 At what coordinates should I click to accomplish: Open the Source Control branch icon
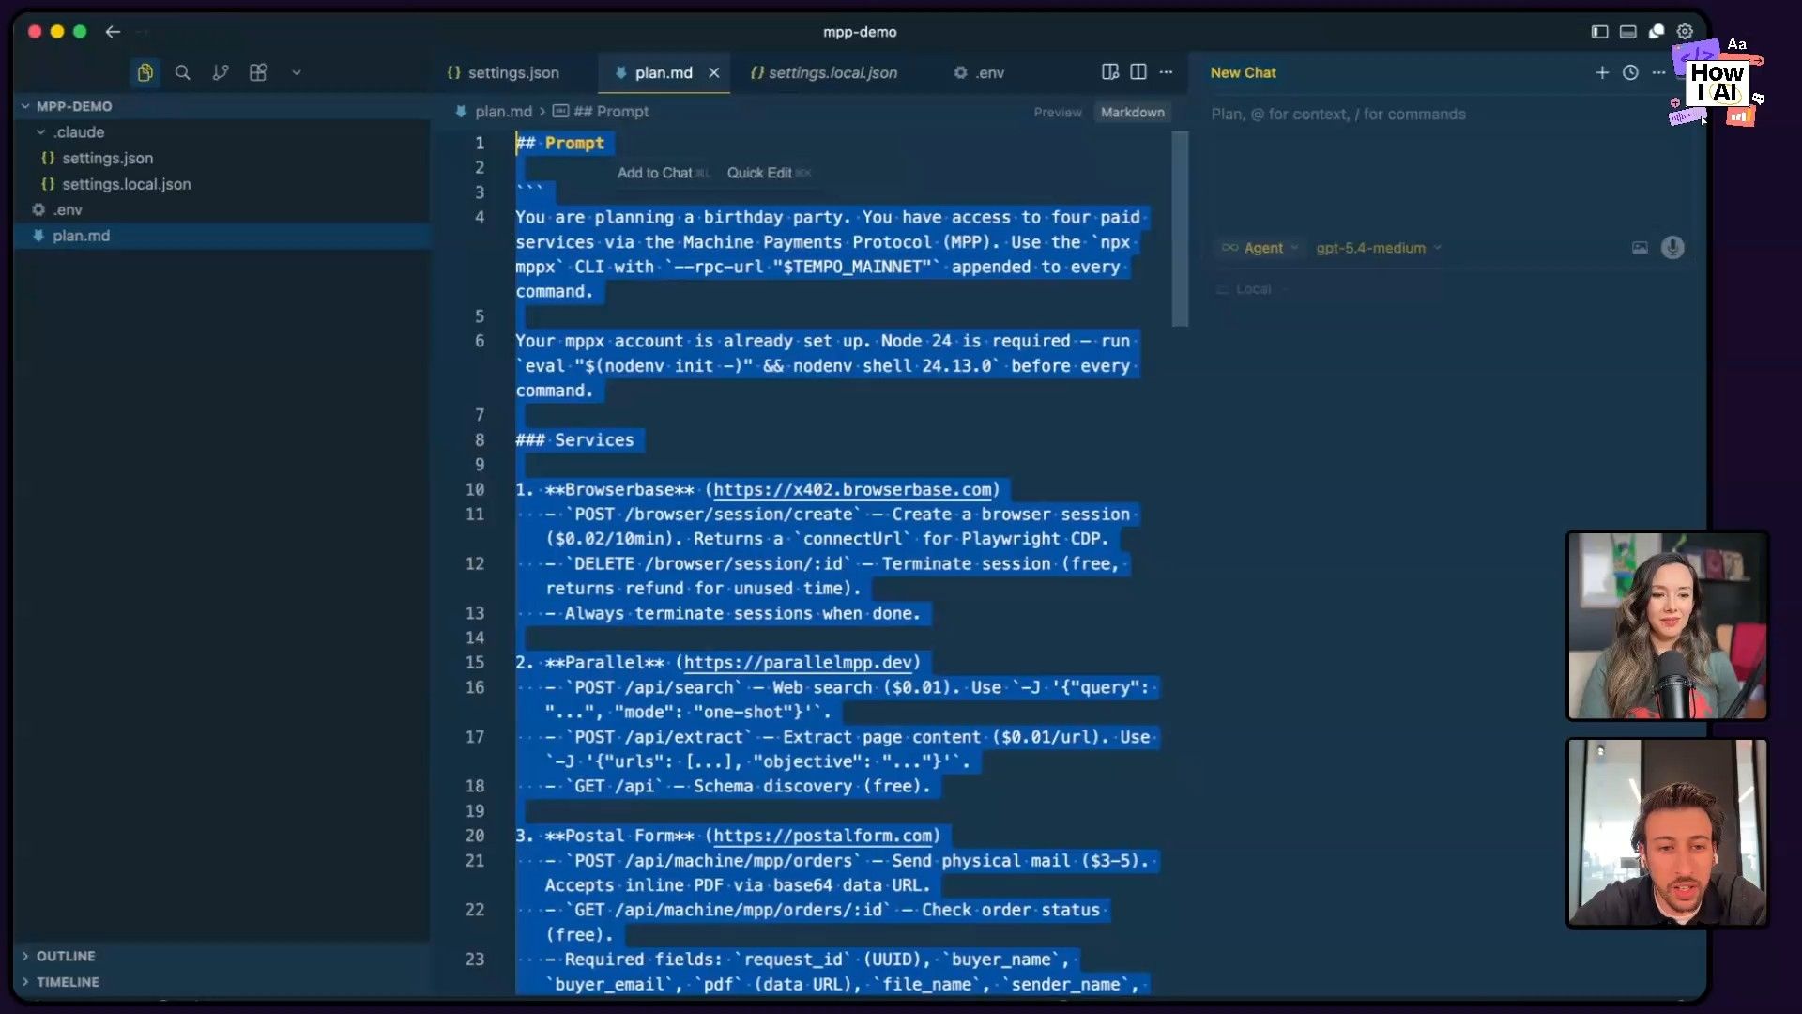coord(221,72)
